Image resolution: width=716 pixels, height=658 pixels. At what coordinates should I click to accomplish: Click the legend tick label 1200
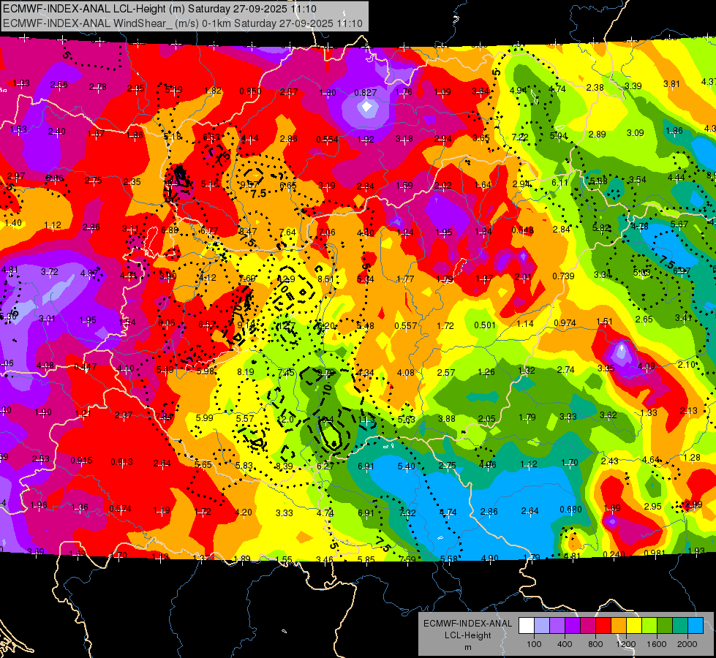click(x=626, y=644)
